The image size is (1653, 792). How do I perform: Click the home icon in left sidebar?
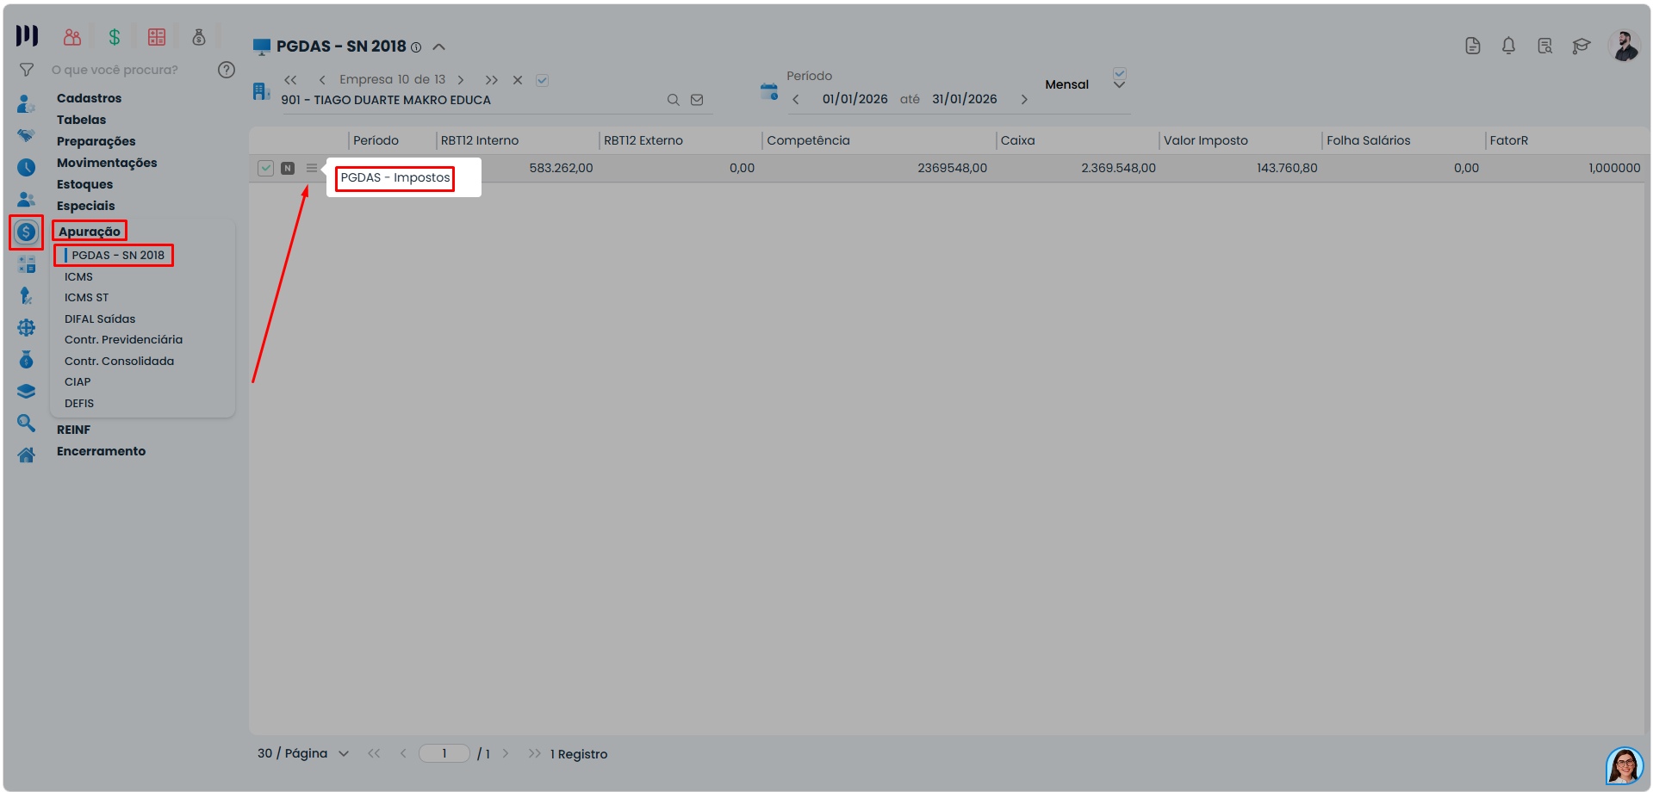27,455
